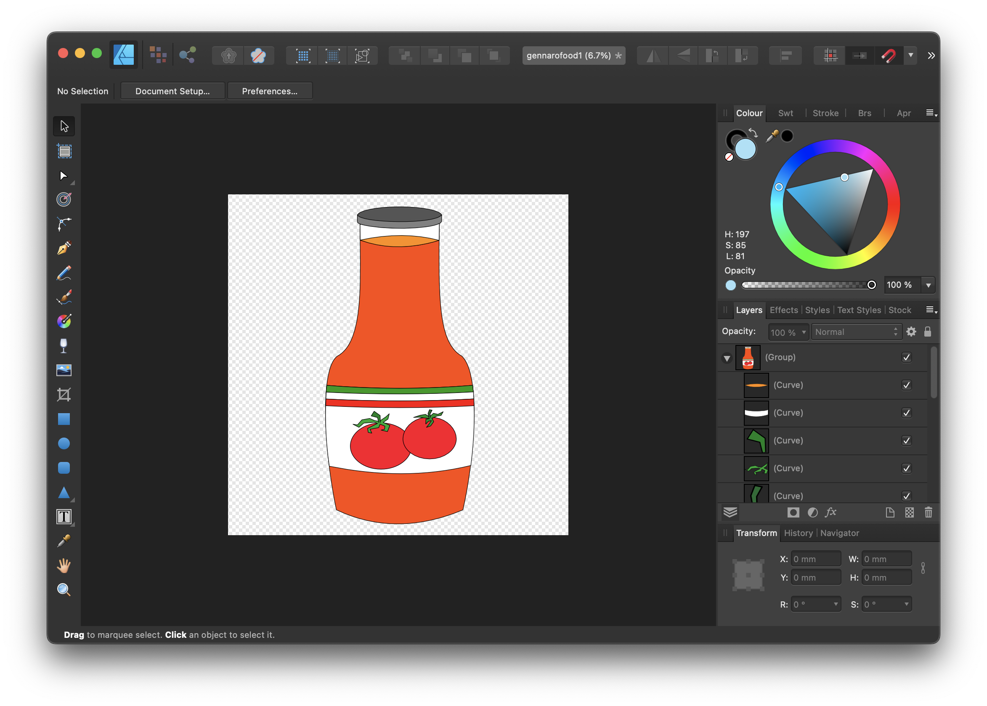Select the Ellipse tool
Screen dimensions: 987x706
pos(64,443)
